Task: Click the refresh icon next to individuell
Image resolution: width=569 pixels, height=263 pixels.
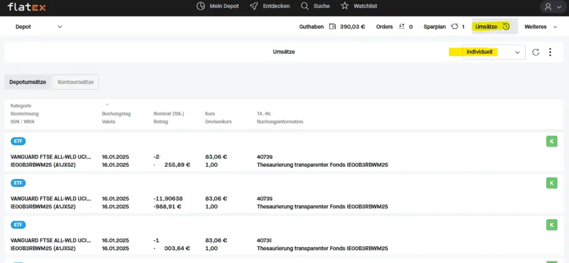Action: [x=536, y=52]
